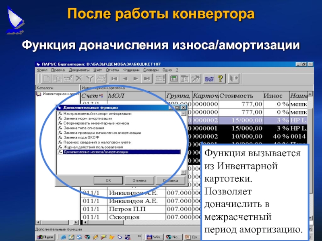The image size is (322, 241).
Task: Click the Петров П.П table cell
Action: [136, 209]
